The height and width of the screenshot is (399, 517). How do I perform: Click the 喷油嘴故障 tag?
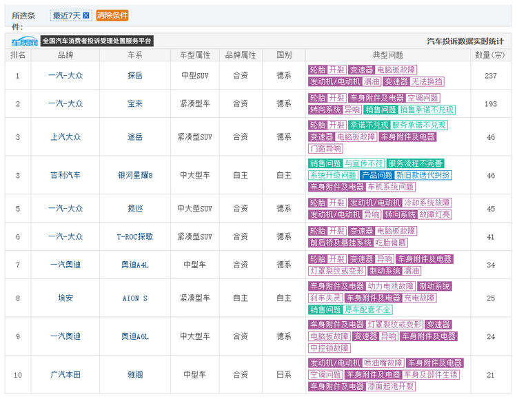[383, 363]
